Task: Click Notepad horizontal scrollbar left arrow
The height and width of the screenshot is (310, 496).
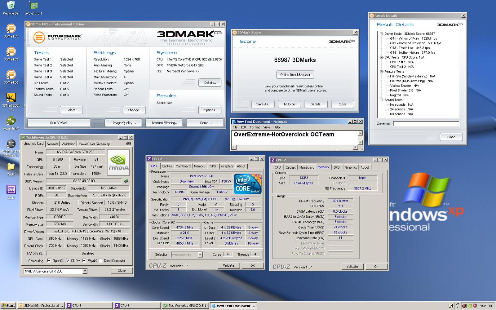Action: coord(234,147)
